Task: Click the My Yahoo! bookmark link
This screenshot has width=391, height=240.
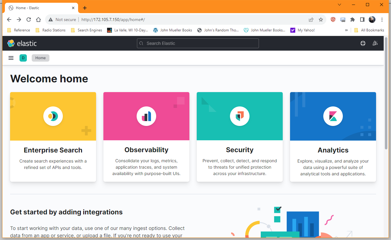Action: click(x=302, y=30)
